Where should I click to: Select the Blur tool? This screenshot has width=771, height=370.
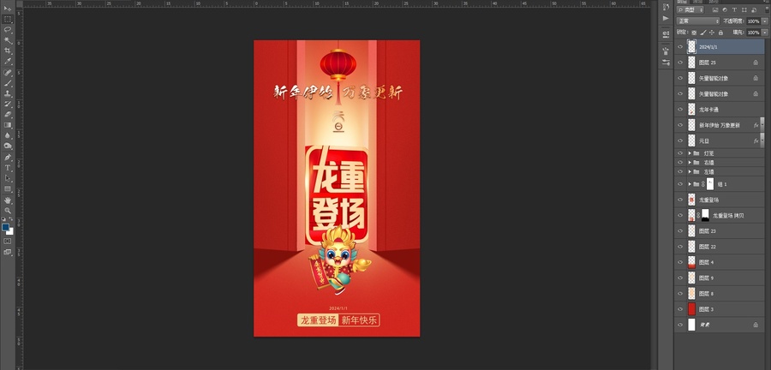[x=8, y=135]
